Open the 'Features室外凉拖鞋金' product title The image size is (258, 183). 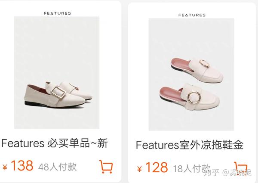tap(190, 145)
